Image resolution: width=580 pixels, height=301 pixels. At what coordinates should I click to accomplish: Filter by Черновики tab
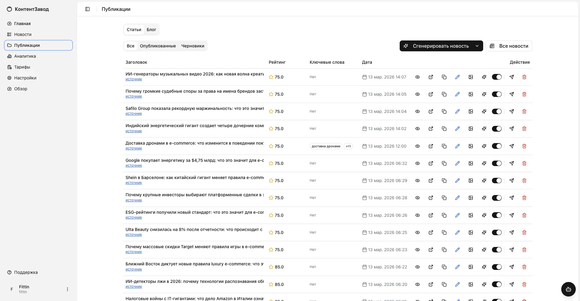click(192, 46)
